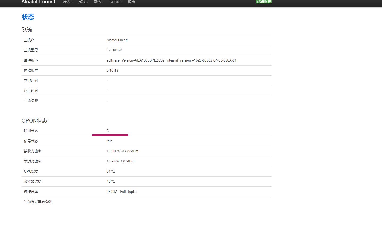Screen dimensions: 382x236
Task: Click the receive optical power reading
Action: tap(122, 151)
